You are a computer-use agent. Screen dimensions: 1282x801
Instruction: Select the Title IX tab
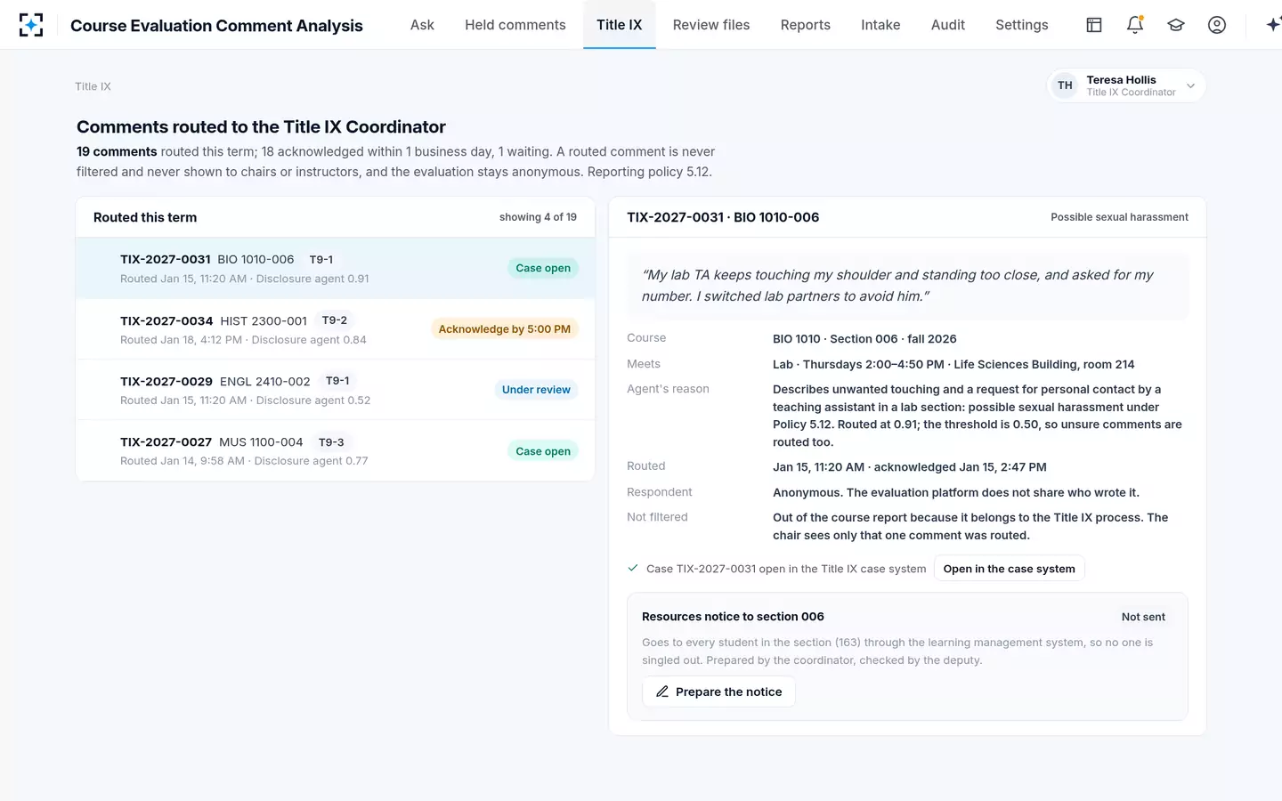pos(620,25)
